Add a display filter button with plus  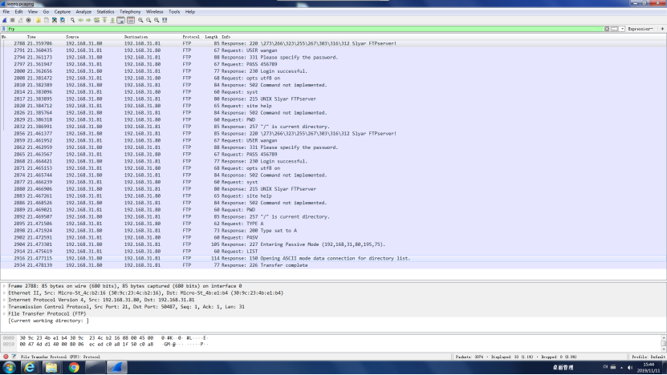click(662, 29)
